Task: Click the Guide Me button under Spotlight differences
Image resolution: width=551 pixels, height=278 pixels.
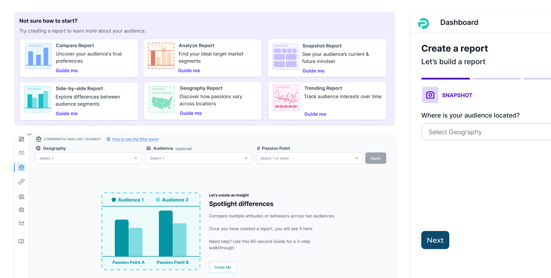Action: click(222, 267)
